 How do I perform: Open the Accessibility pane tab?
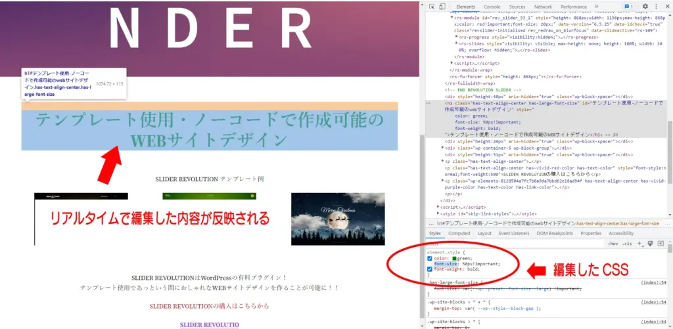620,233
